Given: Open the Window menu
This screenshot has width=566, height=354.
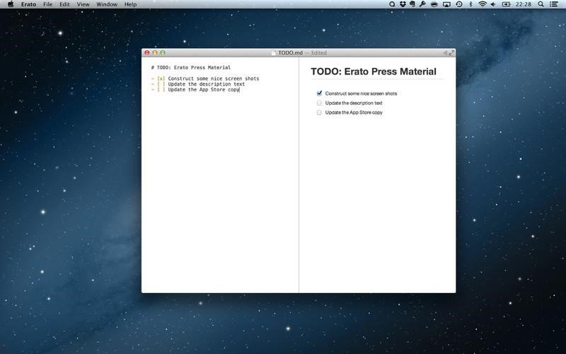Looking at the screenshot, I should pos(107,4).
